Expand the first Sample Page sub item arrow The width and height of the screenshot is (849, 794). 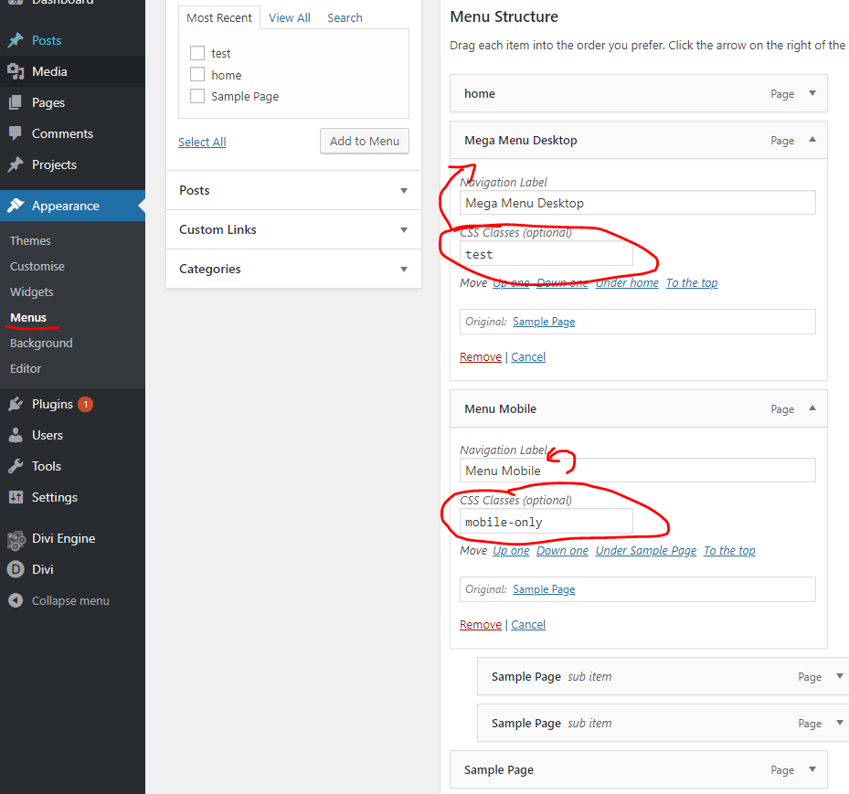tap(839, 676)
